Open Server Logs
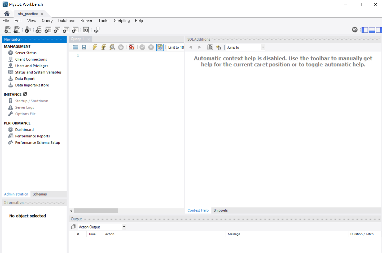Screen dimensions: 382x253 (24, 107)
